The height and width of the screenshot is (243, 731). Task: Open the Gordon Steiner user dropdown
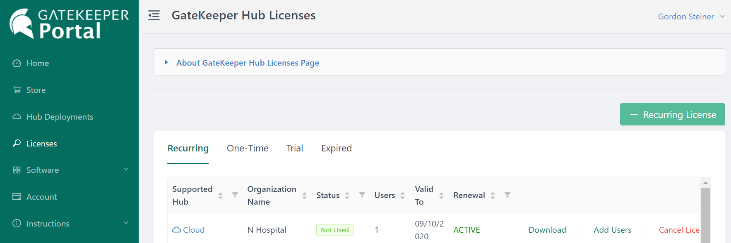pyautogui.click(x=691, y=17)
